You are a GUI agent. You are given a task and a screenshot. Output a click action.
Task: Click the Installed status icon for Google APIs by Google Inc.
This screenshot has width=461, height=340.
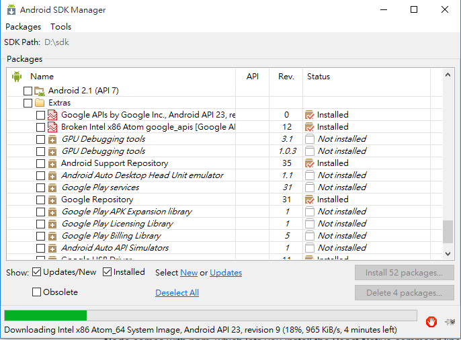(x=310, y=115)
